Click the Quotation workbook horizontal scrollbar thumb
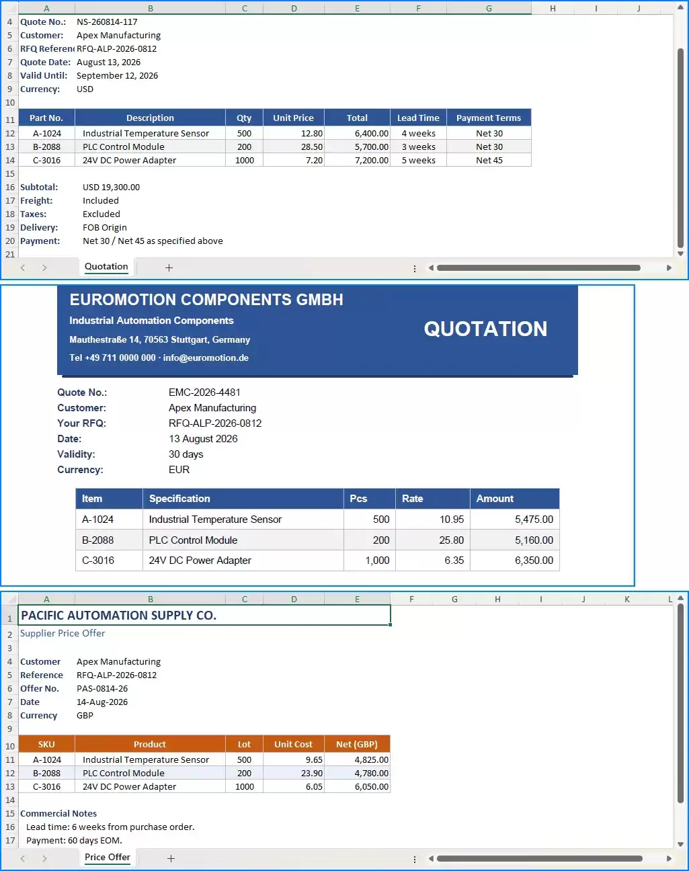This screenshot has width=689, height=871. click(538, 267)
